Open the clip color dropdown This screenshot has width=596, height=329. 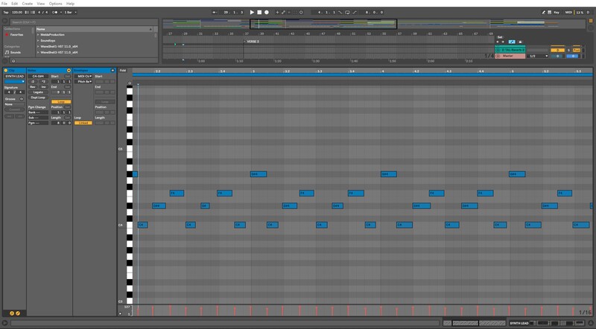(x=15, y=82)
